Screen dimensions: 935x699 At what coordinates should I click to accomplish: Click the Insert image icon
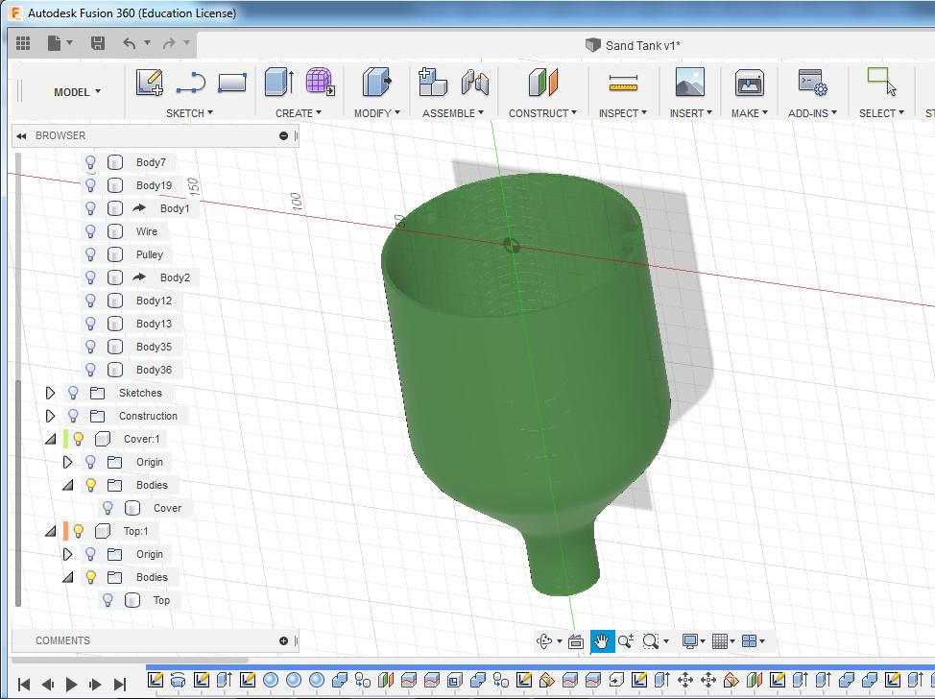pyautogui.click(x=689, y=83)
